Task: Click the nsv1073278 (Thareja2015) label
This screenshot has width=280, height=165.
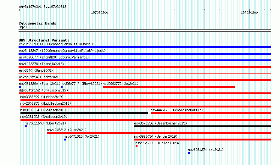Action: 42,64
